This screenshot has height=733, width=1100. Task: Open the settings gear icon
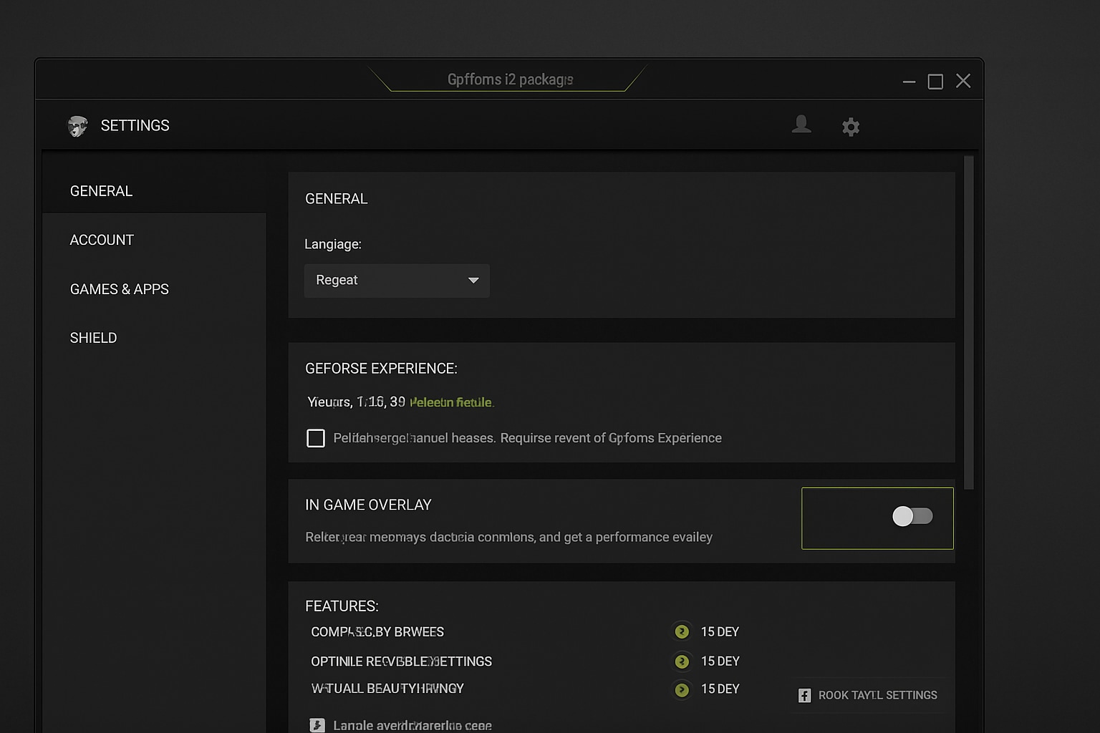point(850,127)
